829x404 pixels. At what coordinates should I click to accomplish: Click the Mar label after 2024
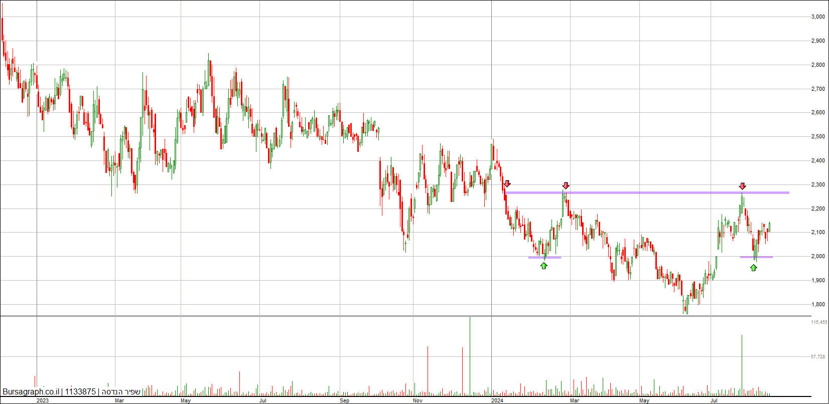(575, 400)
